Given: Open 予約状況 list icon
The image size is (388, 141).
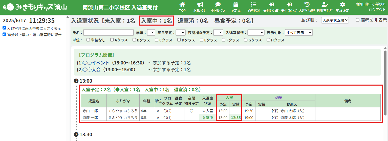Looking at the screenshot, I should point(253,5).
